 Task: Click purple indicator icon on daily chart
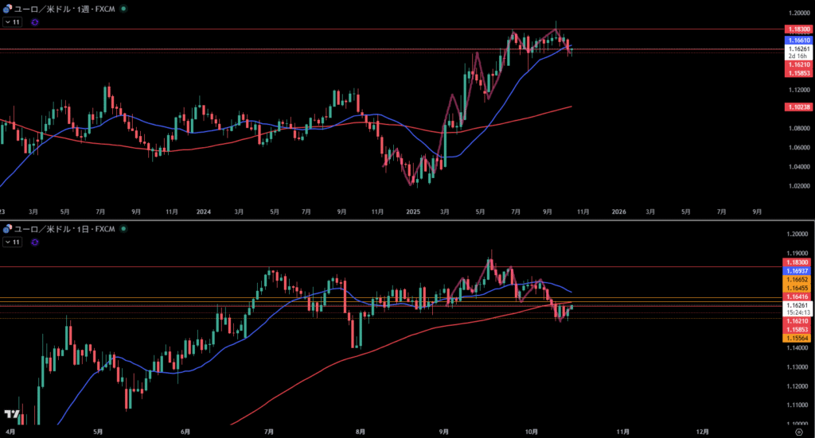(x=34, y=242)
